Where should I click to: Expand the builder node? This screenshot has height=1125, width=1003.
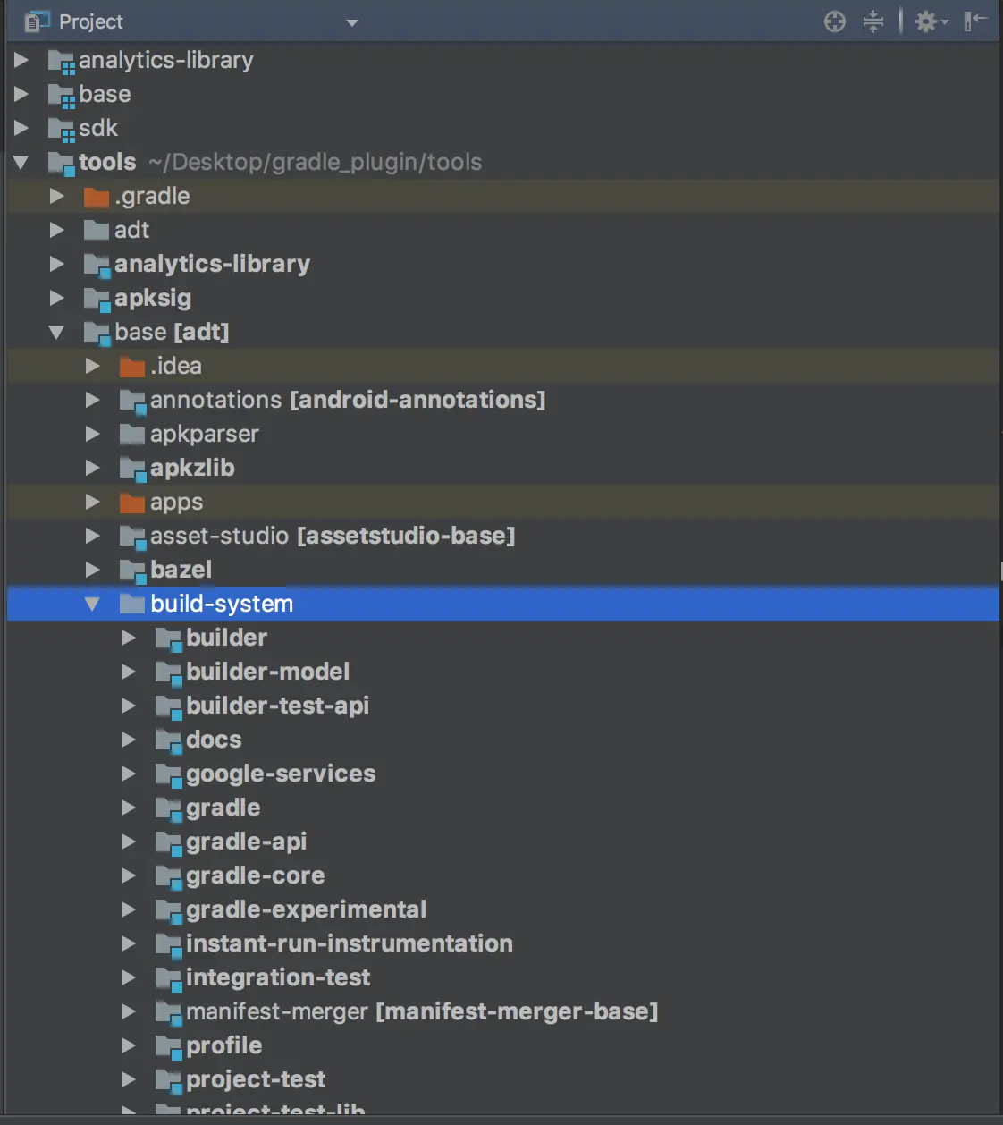[128, 638]
